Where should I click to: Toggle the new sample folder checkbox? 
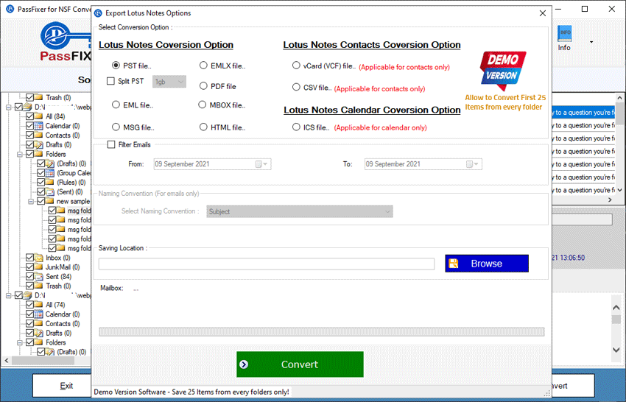tap(41, 201)
